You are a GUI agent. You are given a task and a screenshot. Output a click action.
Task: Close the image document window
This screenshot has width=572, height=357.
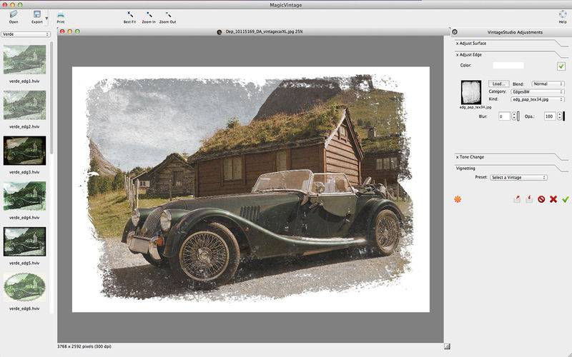click(62, 31)
